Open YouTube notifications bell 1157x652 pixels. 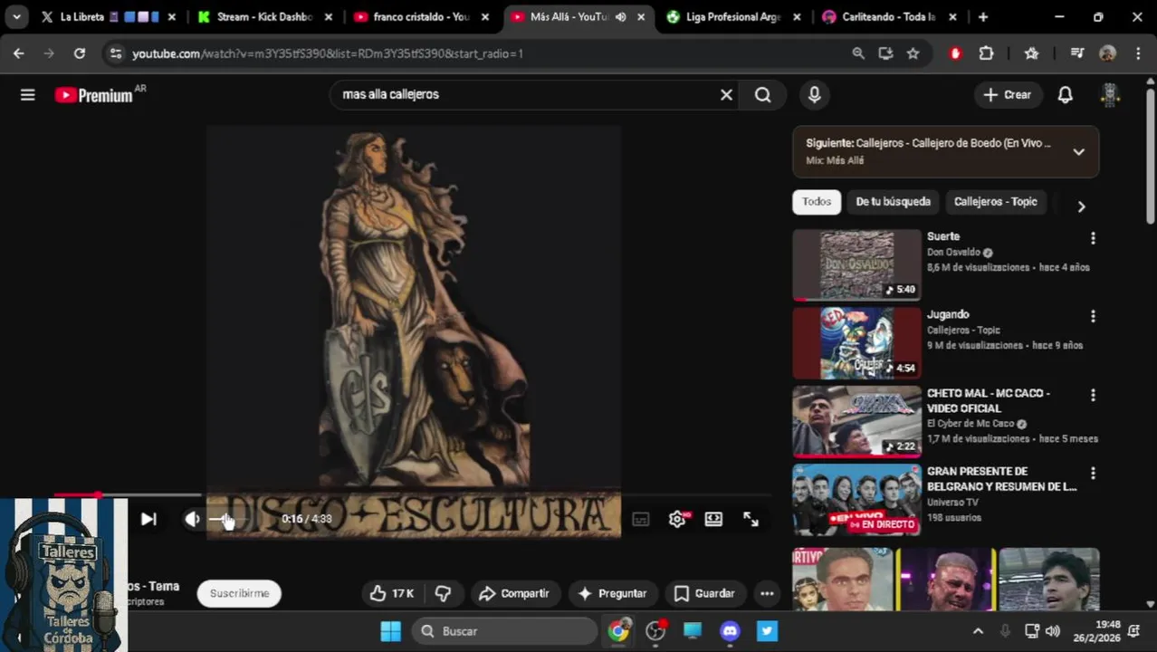(1066, 94)
